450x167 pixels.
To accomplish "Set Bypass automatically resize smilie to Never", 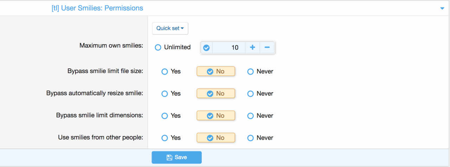I will click(250, 94).
